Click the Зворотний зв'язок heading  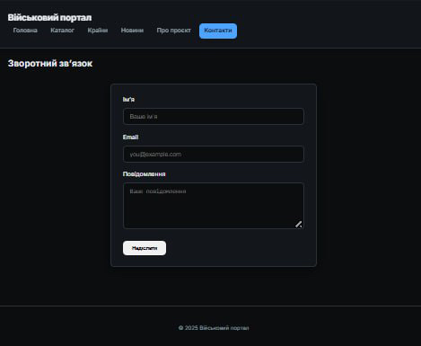pos(50,64)
